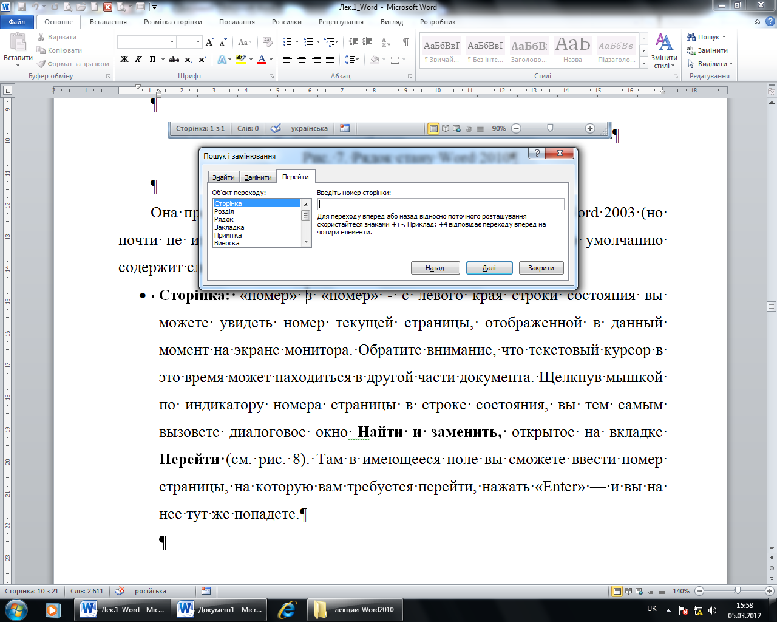Toggle superscript formatting

[x=202, y=59]
